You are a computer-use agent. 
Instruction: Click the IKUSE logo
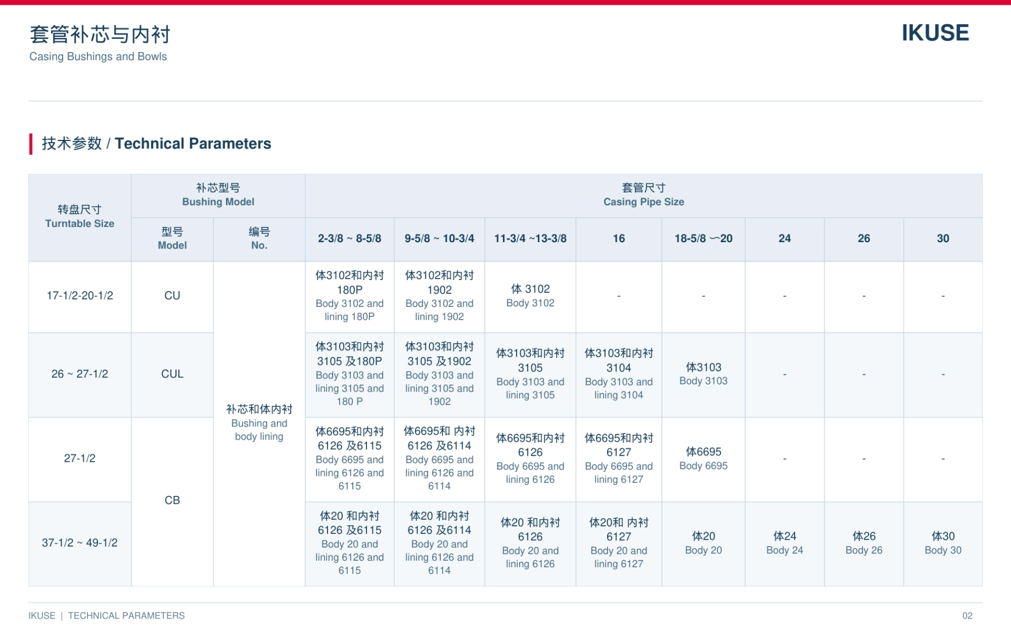pos(935,33)
